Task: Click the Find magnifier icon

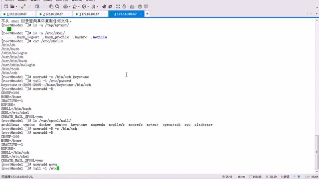Action: tap(57, 6)
